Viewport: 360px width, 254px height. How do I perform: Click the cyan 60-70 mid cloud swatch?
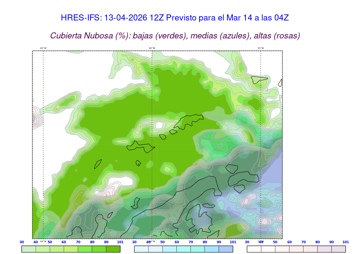(184, 249)
